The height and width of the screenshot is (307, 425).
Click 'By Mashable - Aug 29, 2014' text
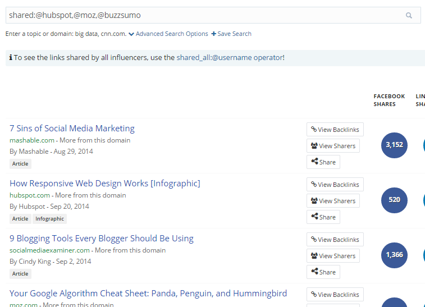tap(51, 152)
